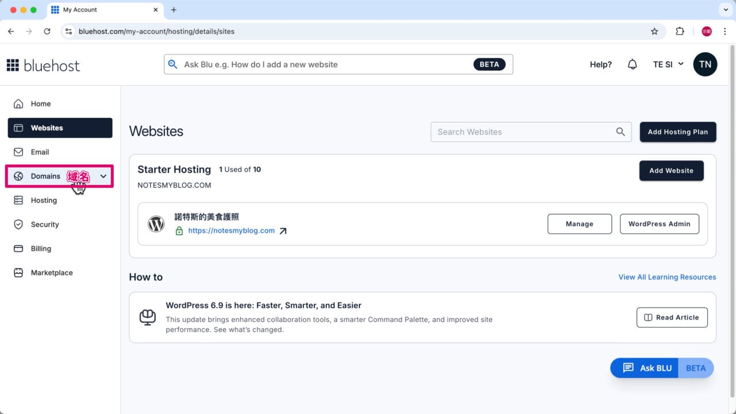This screenshot has width=736, height=414.
Task: Click the browser extensions puzzle icon
Action: click(x=680, y=31)
